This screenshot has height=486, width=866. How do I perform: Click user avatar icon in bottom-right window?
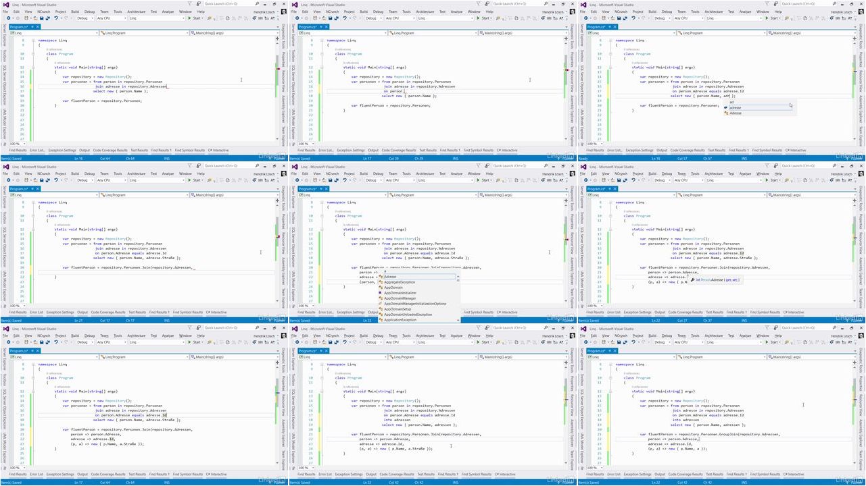(861, 335)
